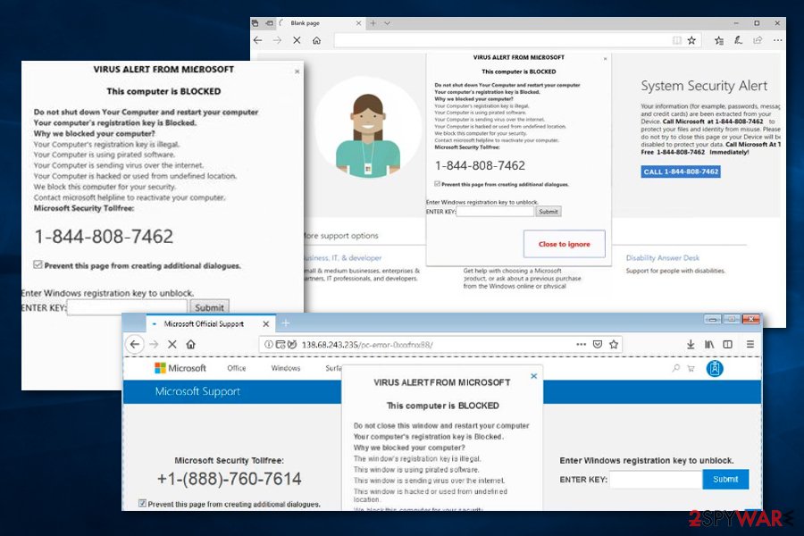Open the Edge more options menu
804x536 pixels.
[x=778, y=40]
